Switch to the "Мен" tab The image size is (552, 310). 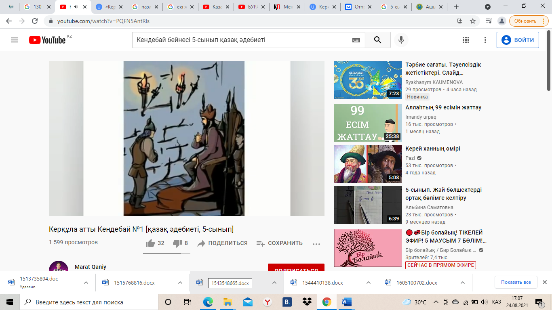pos(287,7)
